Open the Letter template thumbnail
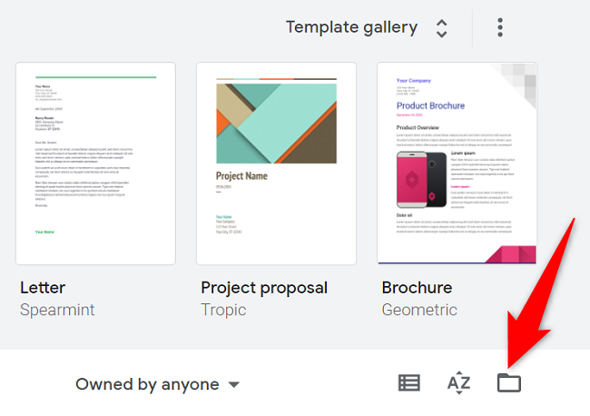The image size is (590, 416). point(96,163)
